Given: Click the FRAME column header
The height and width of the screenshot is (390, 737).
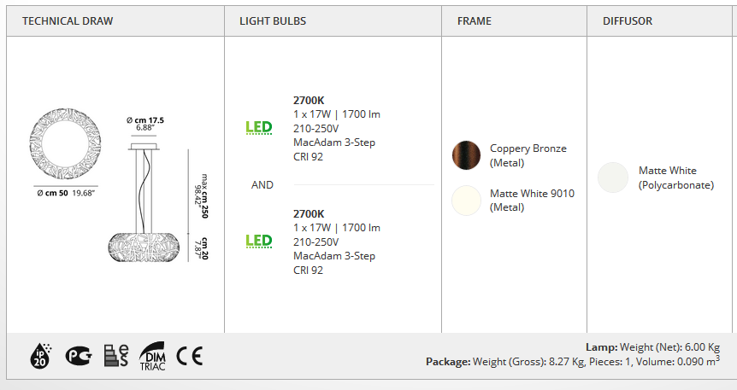Looking at the screenshot, I should [475, 21].
